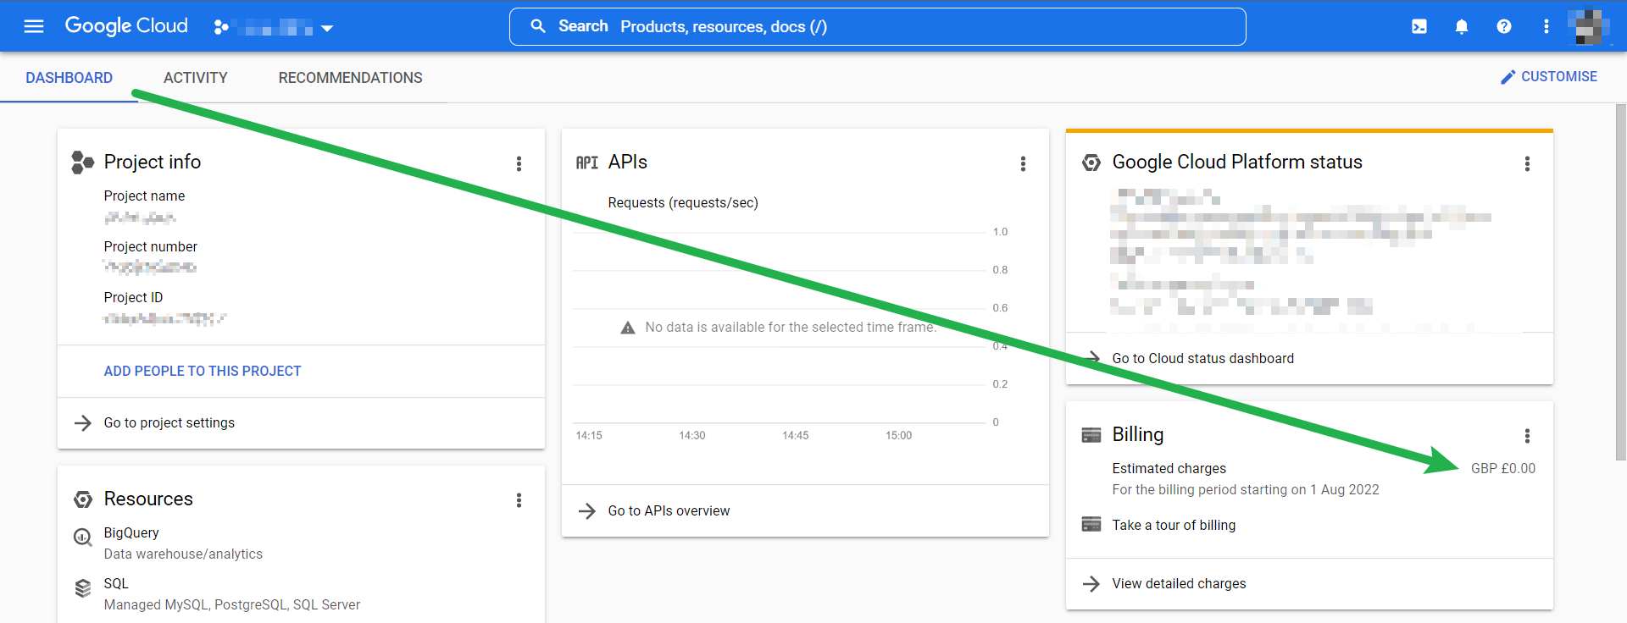1627x623 pixels.
Task: Open Billing card more options menu
Action: [1528, 436]
